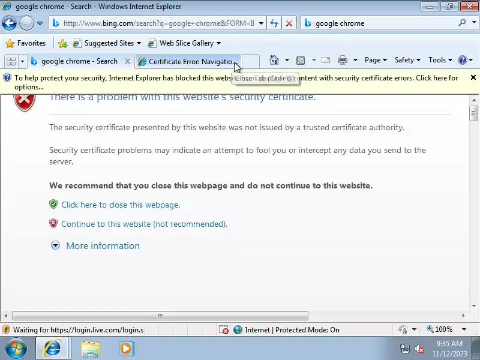This screenshot has width=480, height=360.
Task: Click 'Click here to close this webpage'
Action: (121, 205)
